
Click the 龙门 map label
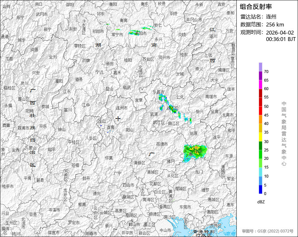199,172
